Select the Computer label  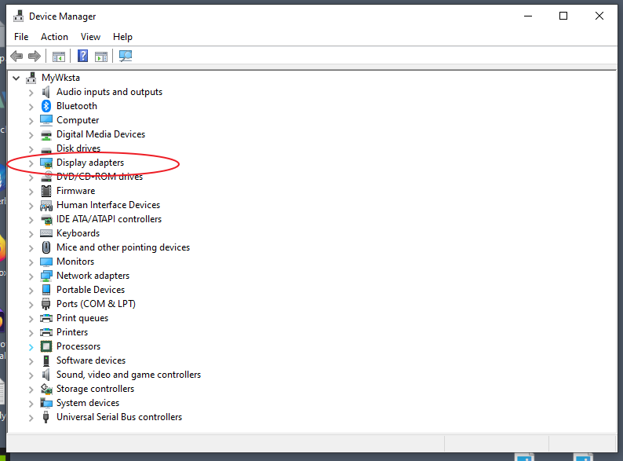(78, 120)
